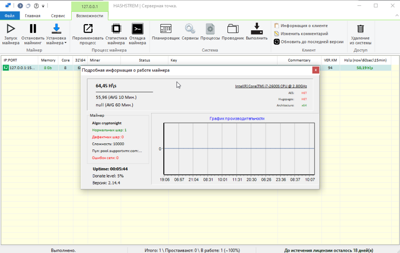
Task: Switch to the Главная ribbon tab
Action: pyautogui.click(x=32, y=16)
